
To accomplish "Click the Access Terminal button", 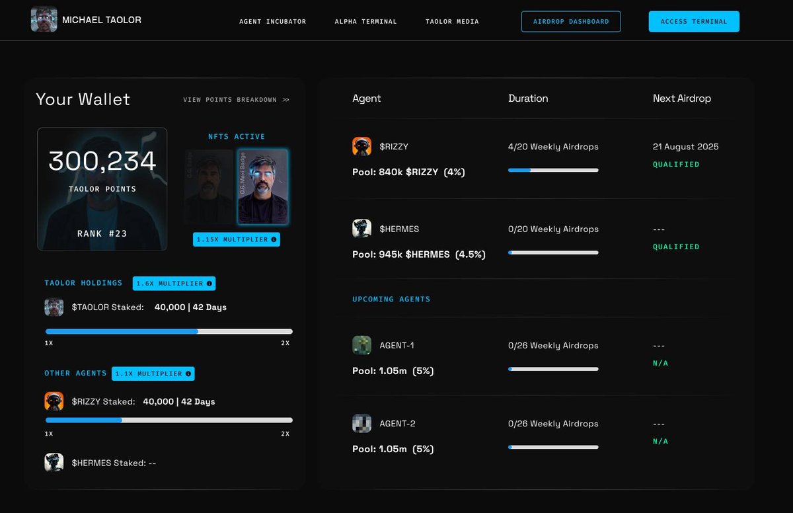I will click(694, 21).
